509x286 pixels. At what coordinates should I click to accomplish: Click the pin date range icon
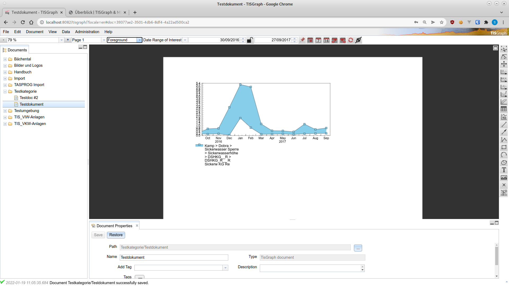pyautogui.click(x=302, y=40)
